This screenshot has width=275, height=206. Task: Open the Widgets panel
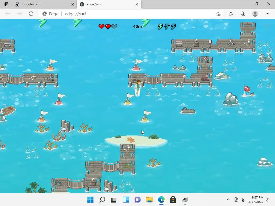pyautogui.click(x=126, y=200)
